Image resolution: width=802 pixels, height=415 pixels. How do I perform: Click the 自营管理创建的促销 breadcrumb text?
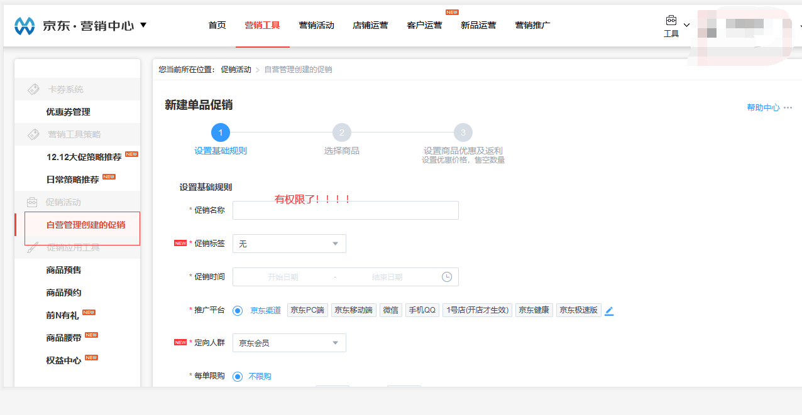298,70
